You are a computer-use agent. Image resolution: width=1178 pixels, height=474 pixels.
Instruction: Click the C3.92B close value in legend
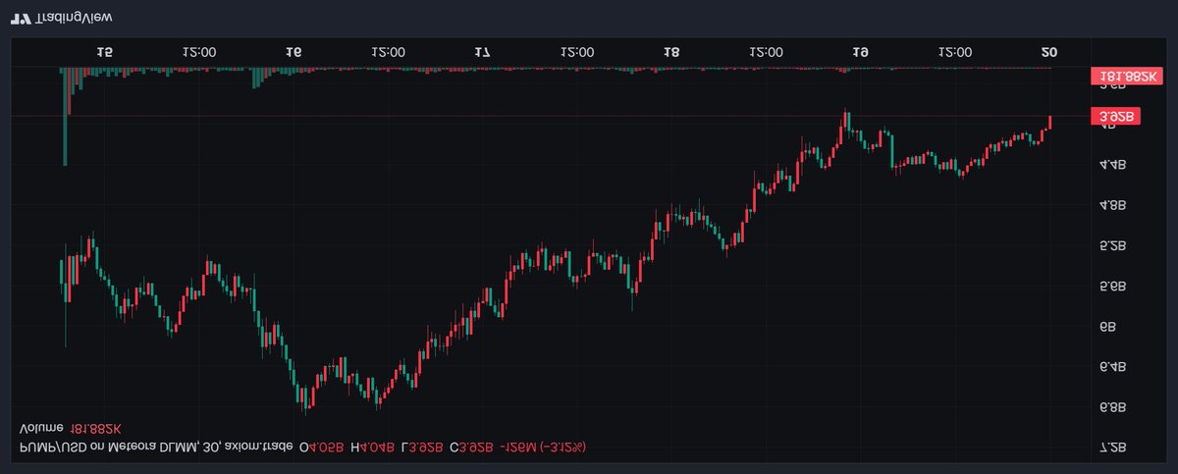[471, 448]
